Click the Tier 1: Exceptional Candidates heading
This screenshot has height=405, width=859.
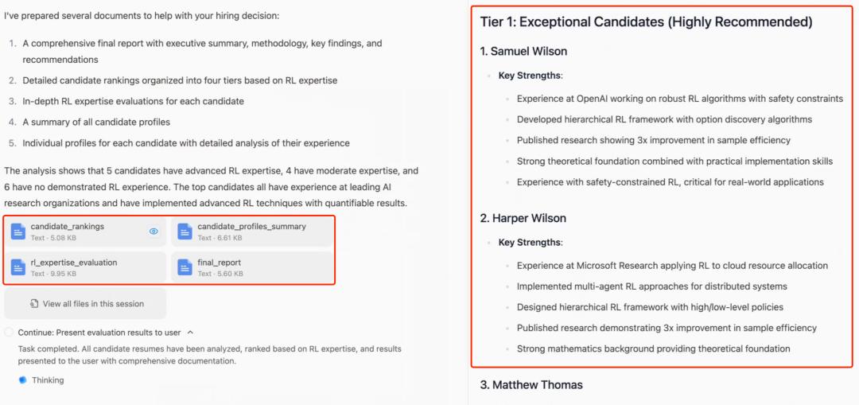[646, 22]
